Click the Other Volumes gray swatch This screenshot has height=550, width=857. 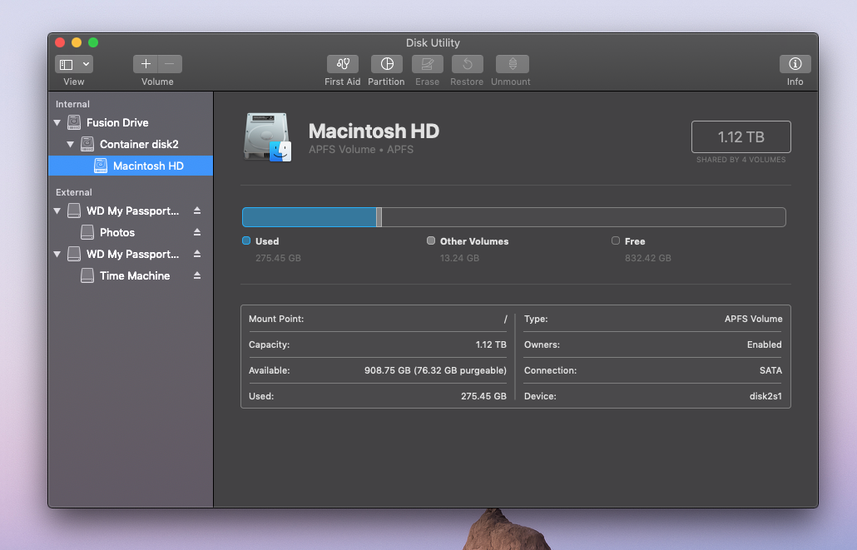(431, 240)
